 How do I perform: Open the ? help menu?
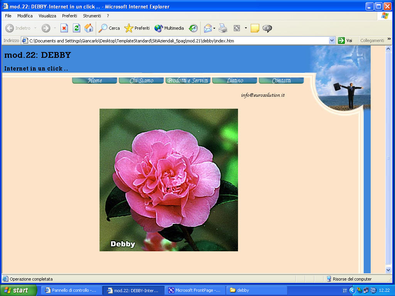click(108, 16)
